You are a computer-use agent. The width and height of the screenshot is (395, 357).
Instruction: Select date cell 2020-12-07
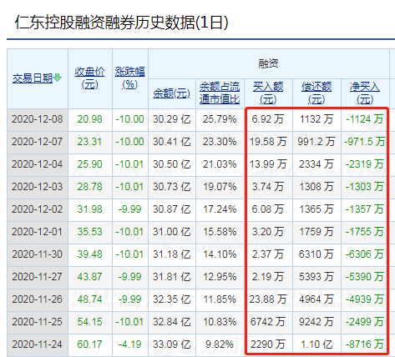[38, 142]
